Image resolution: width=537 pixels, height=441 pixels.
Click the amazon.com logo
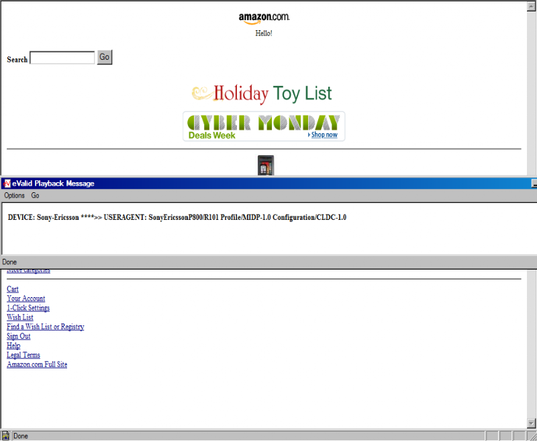coord(264,19)
